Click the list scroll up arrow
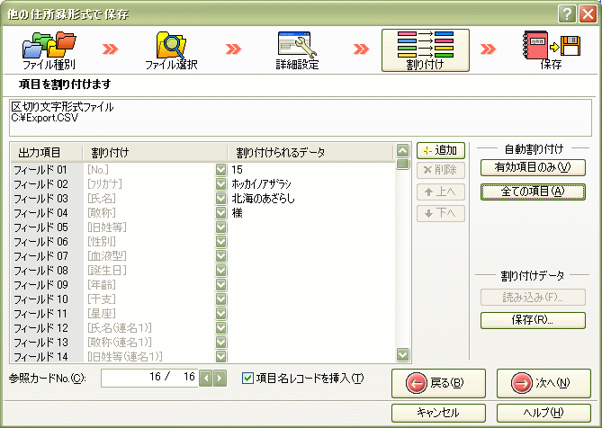The height and width of the screenshot is (428, 602). click(402, 151)
